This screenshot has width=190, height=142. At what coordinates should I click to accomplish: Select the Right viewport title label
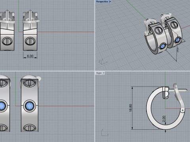coord(99,73)
